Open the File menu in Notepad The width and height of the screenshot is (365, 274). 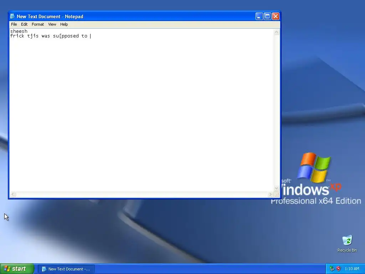pos(14,24)
